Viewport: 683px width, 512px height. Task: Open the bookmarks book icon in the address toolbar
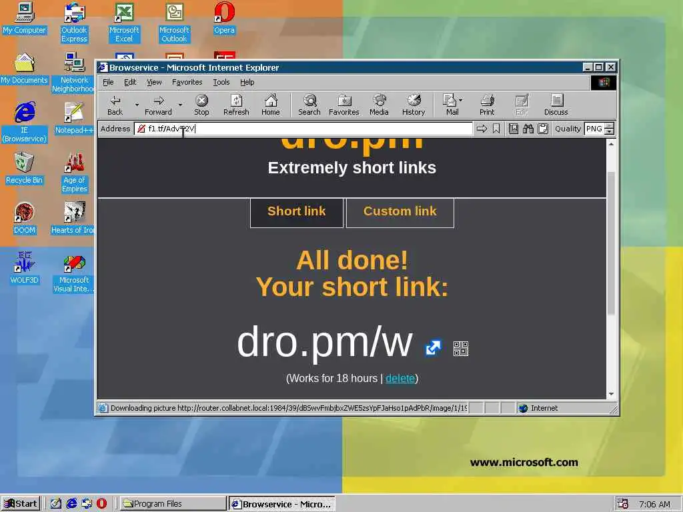pos(514,129)
